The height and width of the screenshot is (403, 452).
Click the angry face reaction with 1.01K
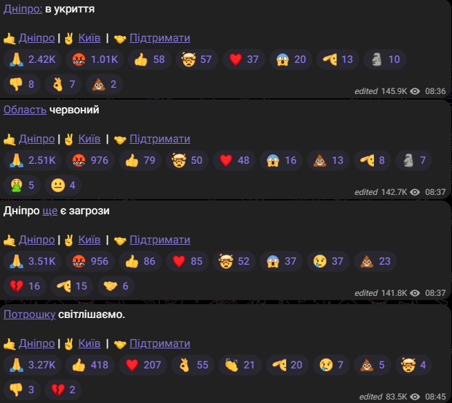[95, 59]
